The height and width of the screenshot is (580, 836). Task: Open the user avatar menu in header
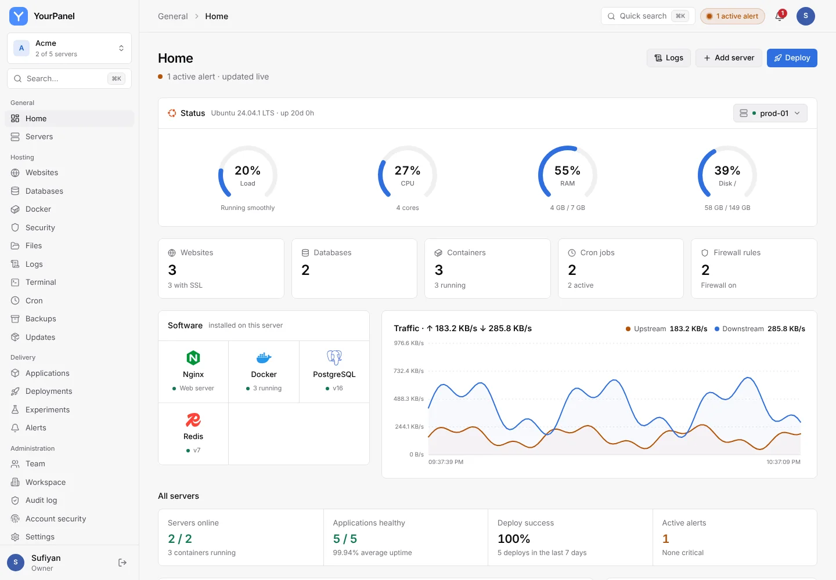(806, 16)
